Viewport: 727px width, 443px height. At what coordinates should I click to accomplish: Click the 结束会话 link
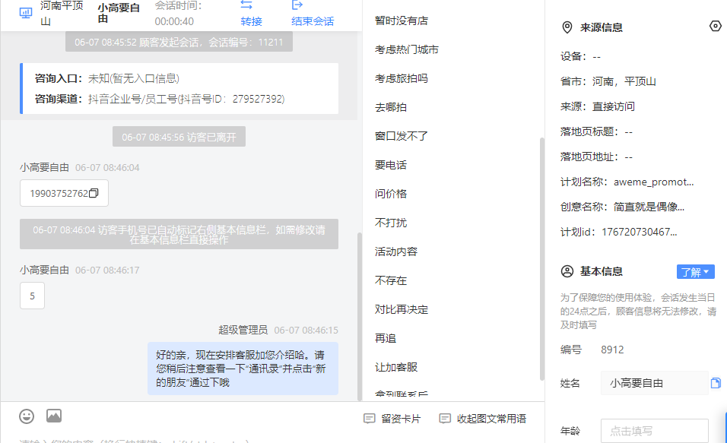313,21
